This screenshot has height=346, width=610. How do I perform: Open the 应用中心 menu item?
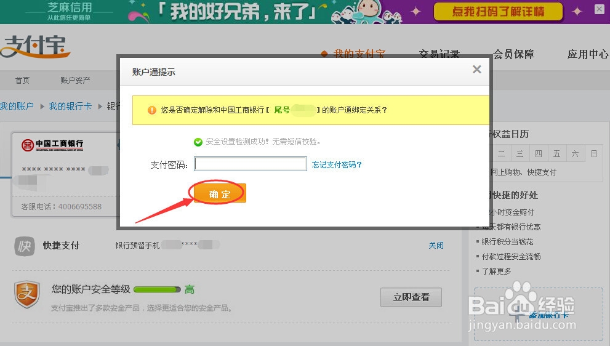point(588,54)
